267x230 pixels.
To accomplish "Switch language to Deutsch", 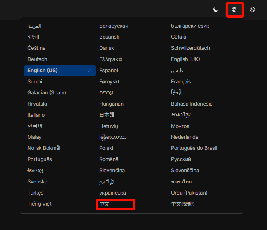I will click(x=37, y=59).
